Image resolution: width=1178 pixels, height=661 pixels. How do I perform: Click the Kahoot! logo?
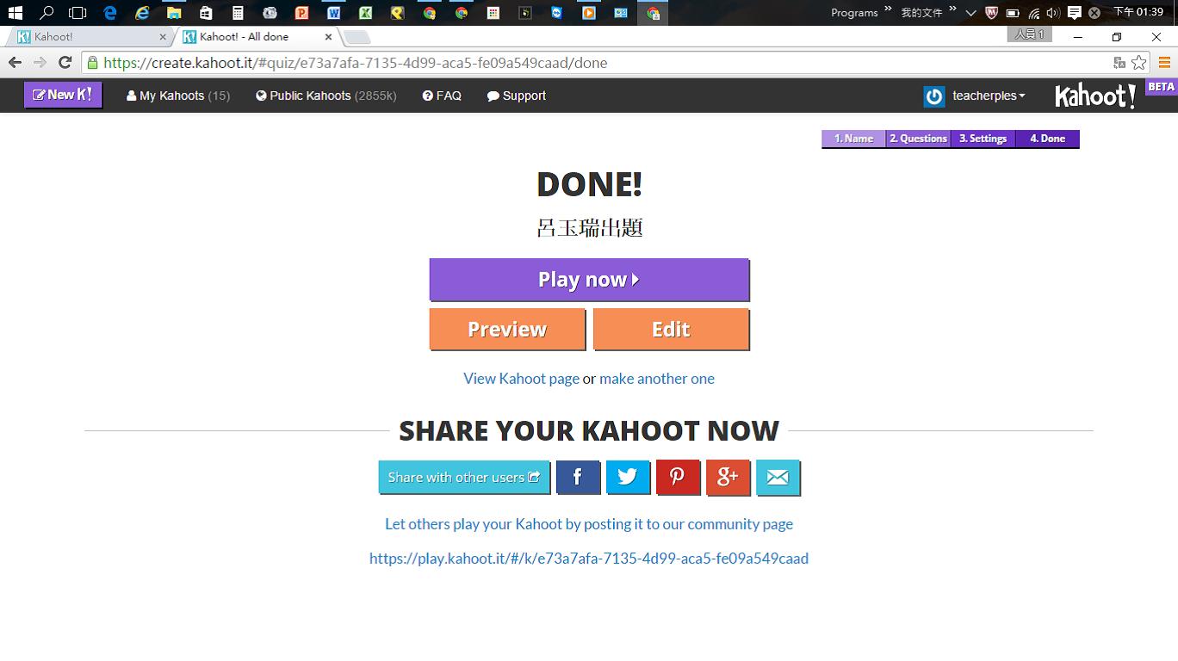(x=1094, y=96)
